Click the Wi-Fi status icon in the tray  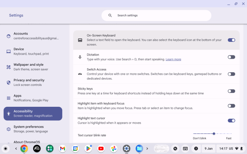237,149
